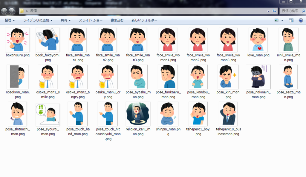The width and height of the screenshot is (306, 177).
Task: Click the change view icon
Action: 276,20
